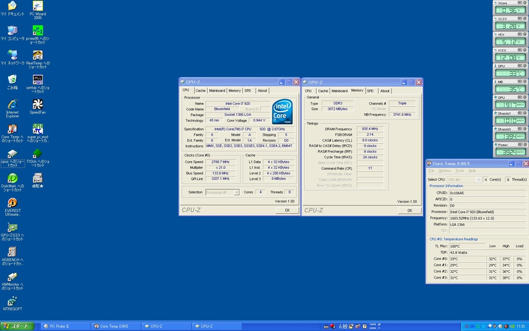Image resolution: width=529 pixels, height=331 pixels.
Task: Open the EVEREST Ultimate desktop icon
Action: tap(12, 203)
